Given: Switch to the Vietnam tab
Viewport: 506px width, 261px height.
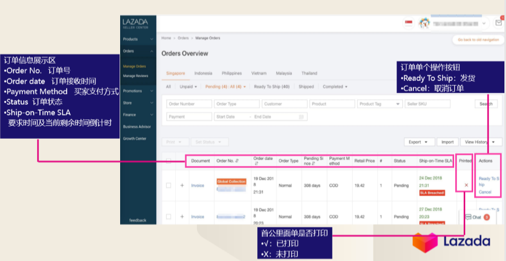Looking at the screenshot, I should click(259, 73).
